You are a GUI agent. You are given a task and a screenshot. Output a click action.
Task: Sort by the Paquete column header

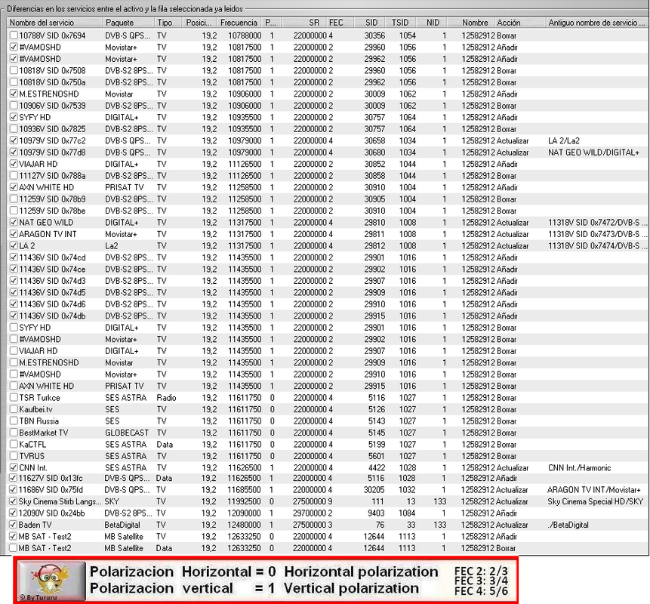pos(128,23)
